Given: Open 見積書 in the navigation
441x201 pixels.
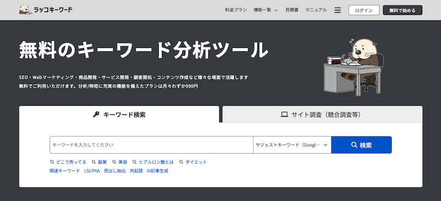Looking at the screenshot, I should (x=292, y=10).
